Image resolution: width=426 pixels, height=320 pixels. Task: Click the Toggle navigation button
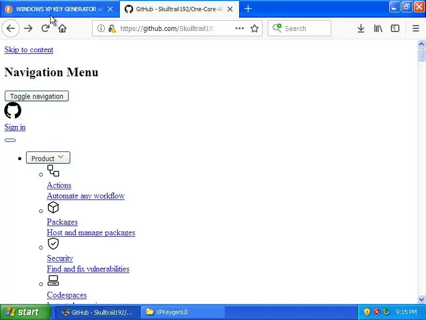click(x=37, y=96)
